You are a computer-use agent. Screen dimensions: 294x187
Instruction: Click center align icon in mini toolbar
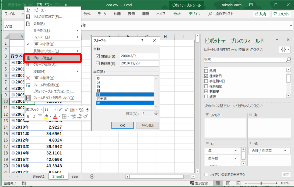click(40, 116)
